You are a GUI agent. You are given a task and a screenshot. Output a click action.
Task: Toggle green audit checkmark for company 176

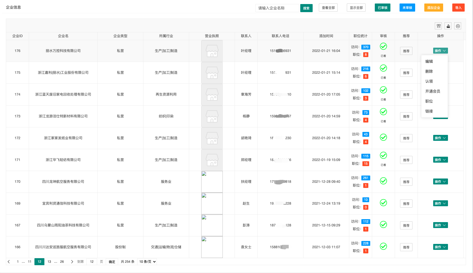[x=383, y=46]
